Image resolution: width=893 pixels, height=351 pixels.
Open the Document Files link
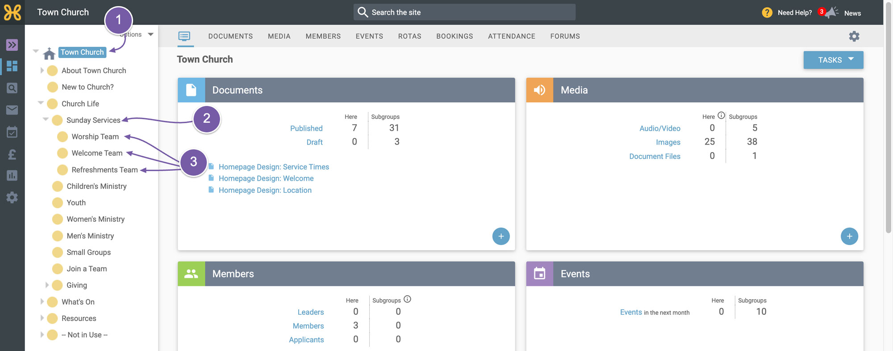click(655, 157)
